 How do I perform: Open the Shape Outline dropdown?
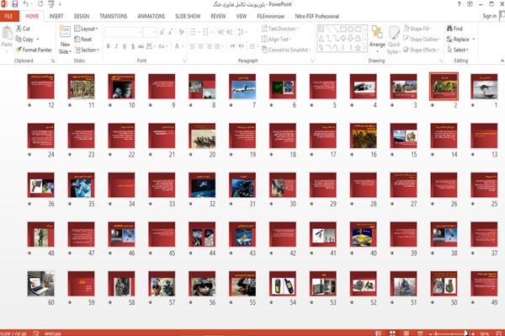coord(422,40)
